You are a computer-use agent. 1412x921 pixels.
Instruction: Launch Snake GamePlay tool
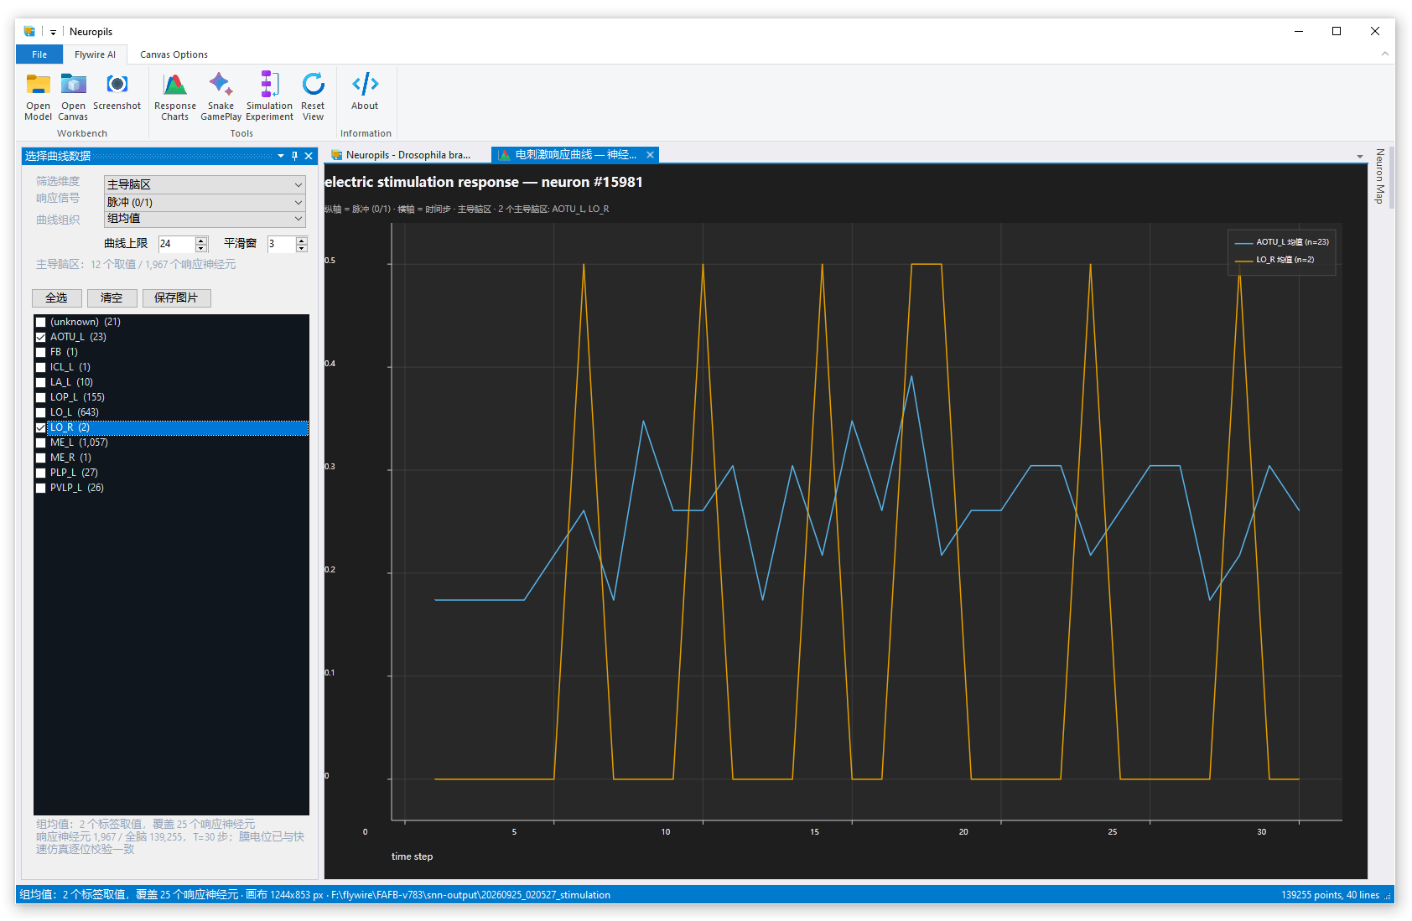[221, 97]
